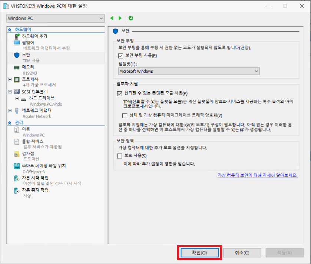Open 가상 컴퓨터 보안에 대해 자세히 알아보세요 link
311x264 pixels.
pyautogui.click(x=258, y=175)
